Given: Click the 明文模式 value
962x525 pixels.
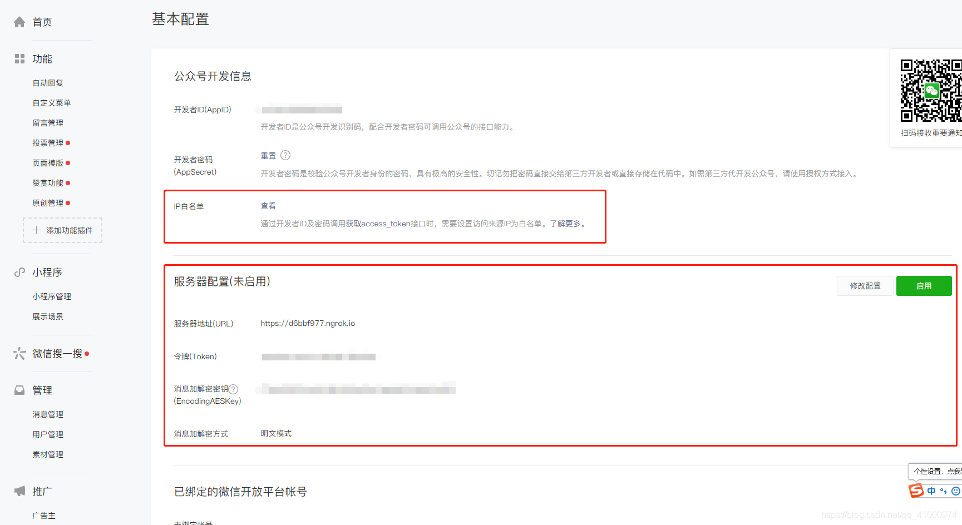Looking at the screenshot, I should coord(276,433).
